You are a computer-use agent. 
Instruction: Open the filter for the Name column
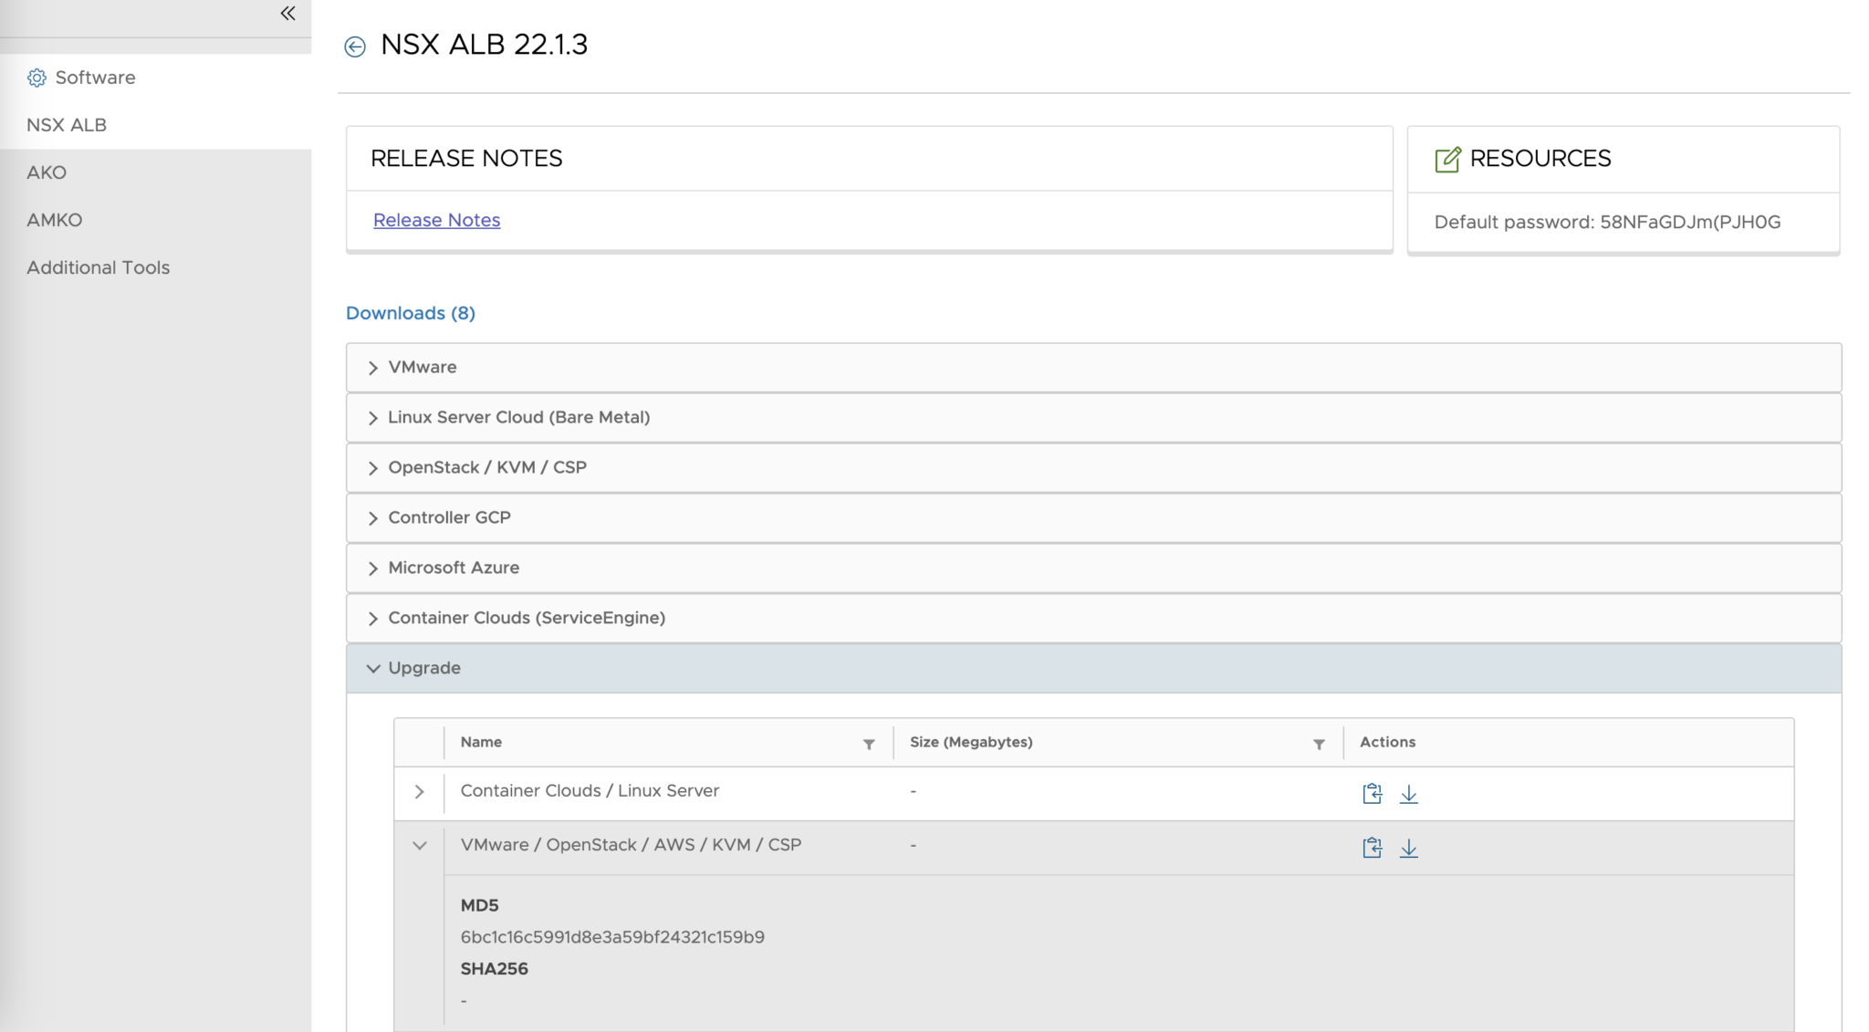tap(869, 745)
